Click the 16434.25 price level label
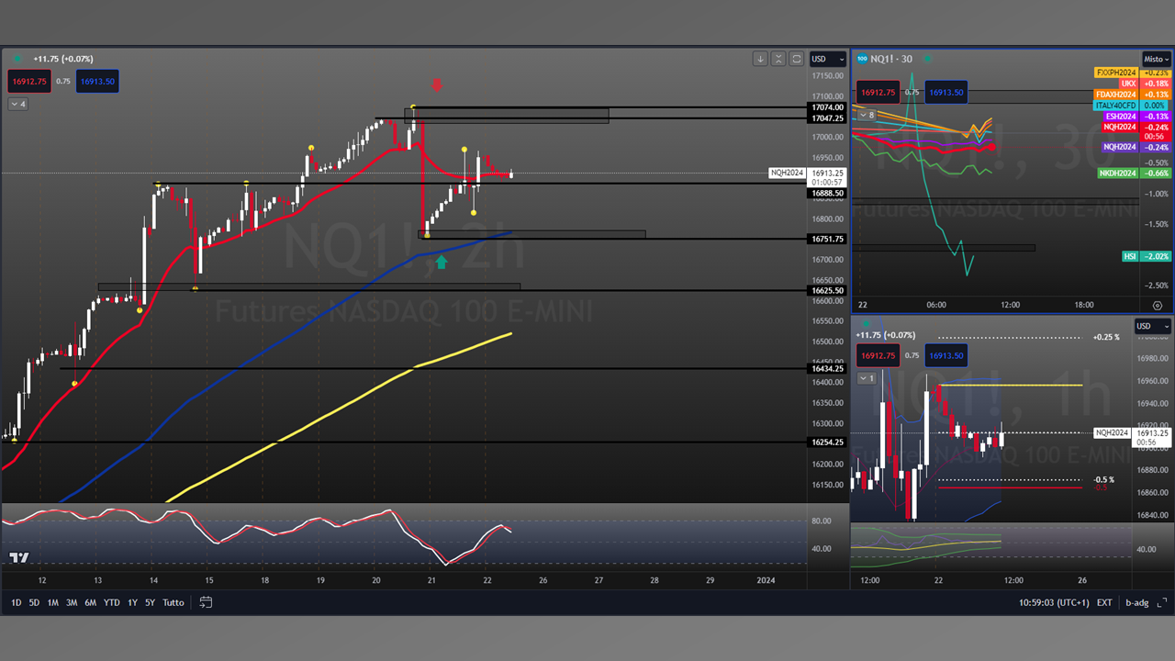Screen dimensions: 1175x661 pos(828,368)
